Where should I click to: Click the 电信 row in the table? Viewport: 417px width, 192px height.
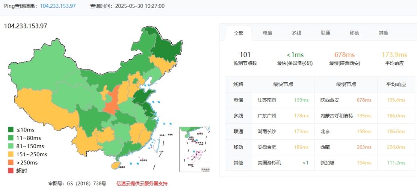point(238,100)
